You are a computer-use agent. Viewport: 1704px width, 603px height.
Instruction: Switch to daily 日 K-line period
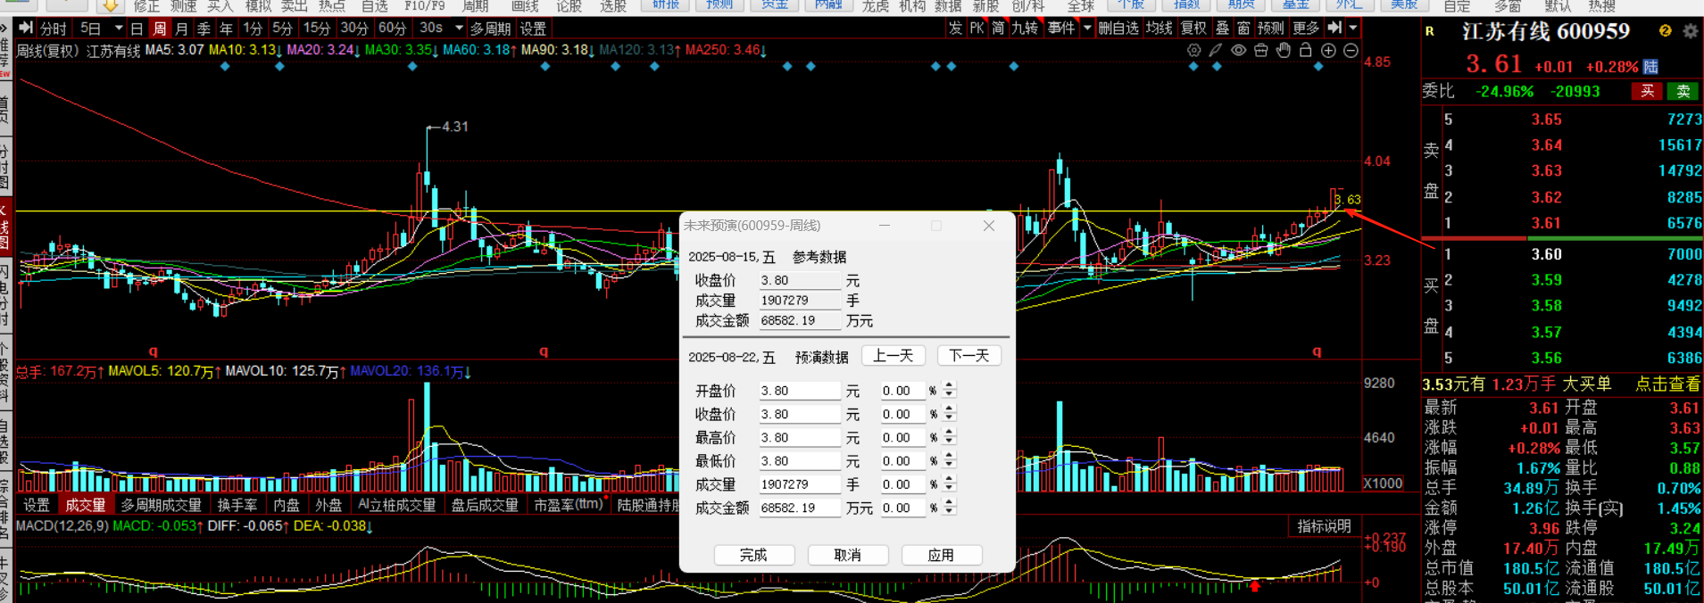137,29
